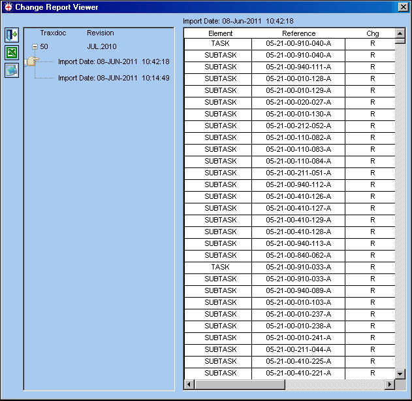Select reference 05-21-00-211-051-A
This screenshot has height=401, width=412.
click(x=298, y=173)
